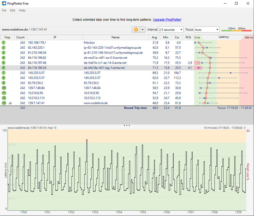Click the Latency graph column header
Image resolution: width=254 pixels, height=216 pixels.
point(224,37)
